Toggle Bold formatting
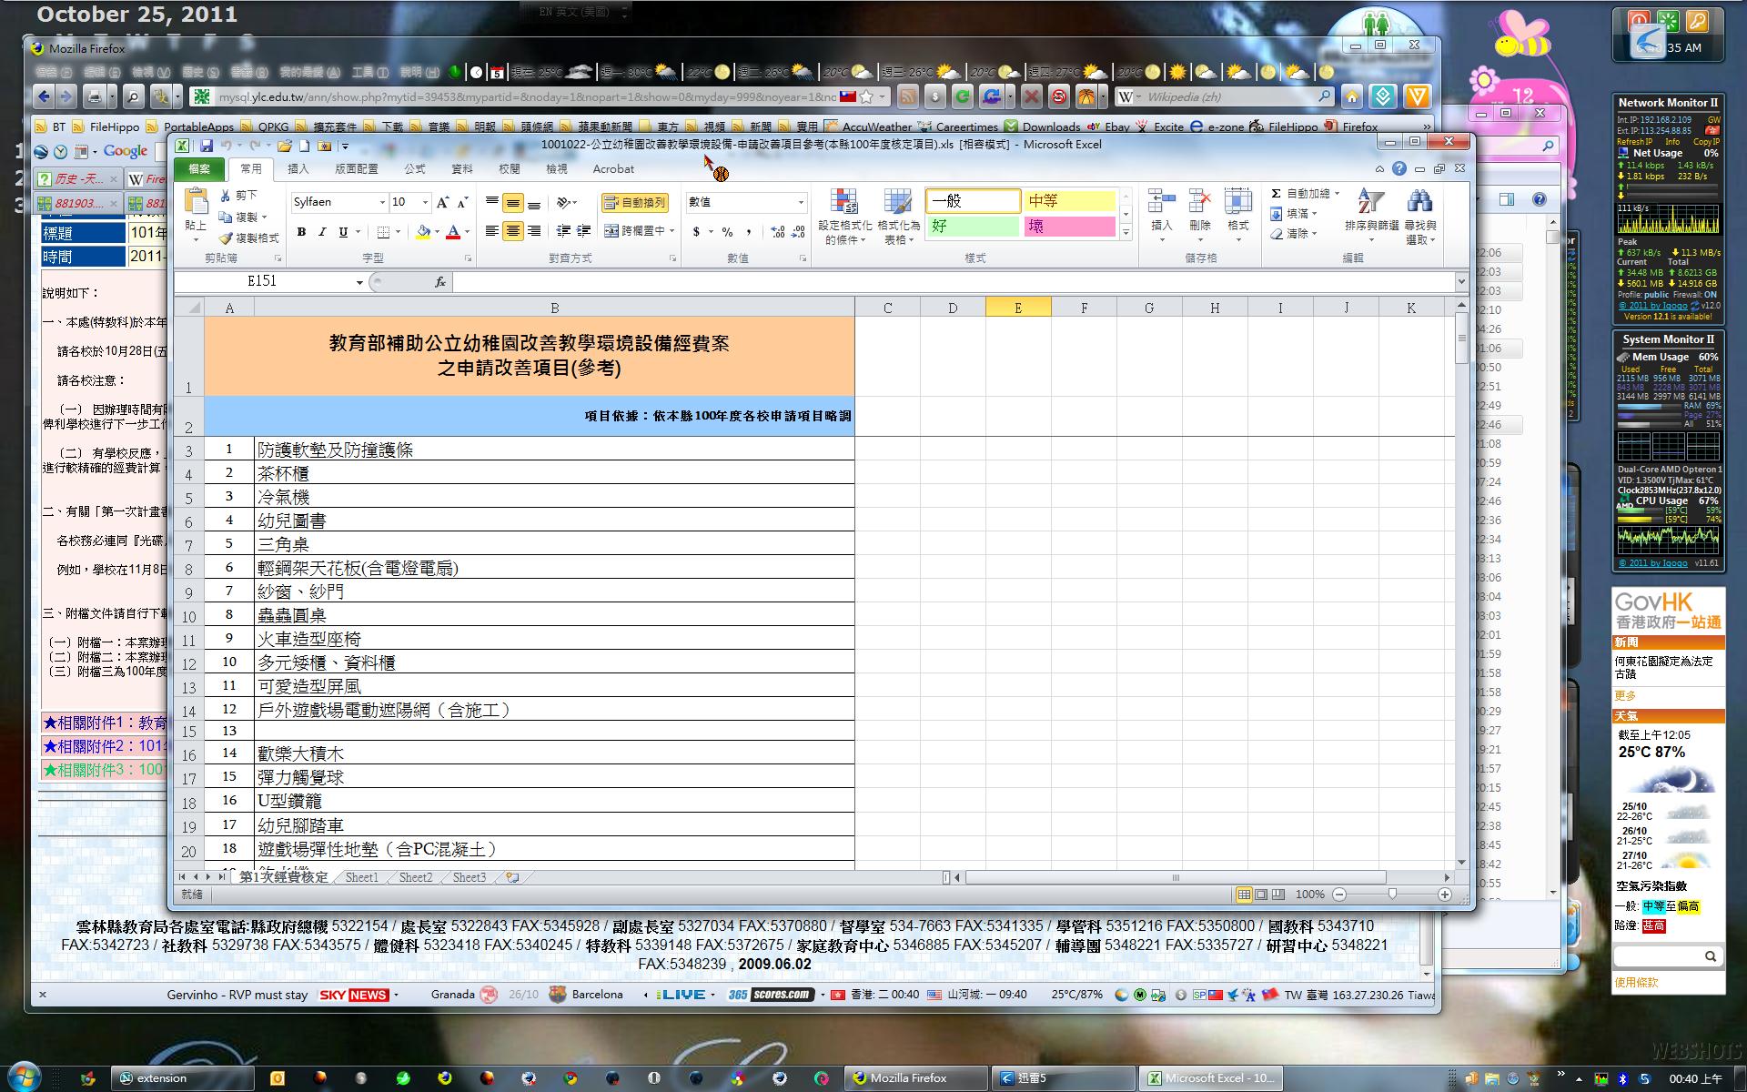Screen dimensions: 1747x1092 [x=301, y=232]
